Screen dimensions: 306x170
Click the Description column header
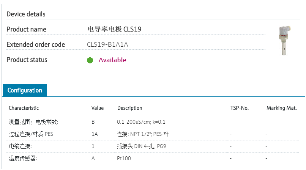(x=129, y=108)
